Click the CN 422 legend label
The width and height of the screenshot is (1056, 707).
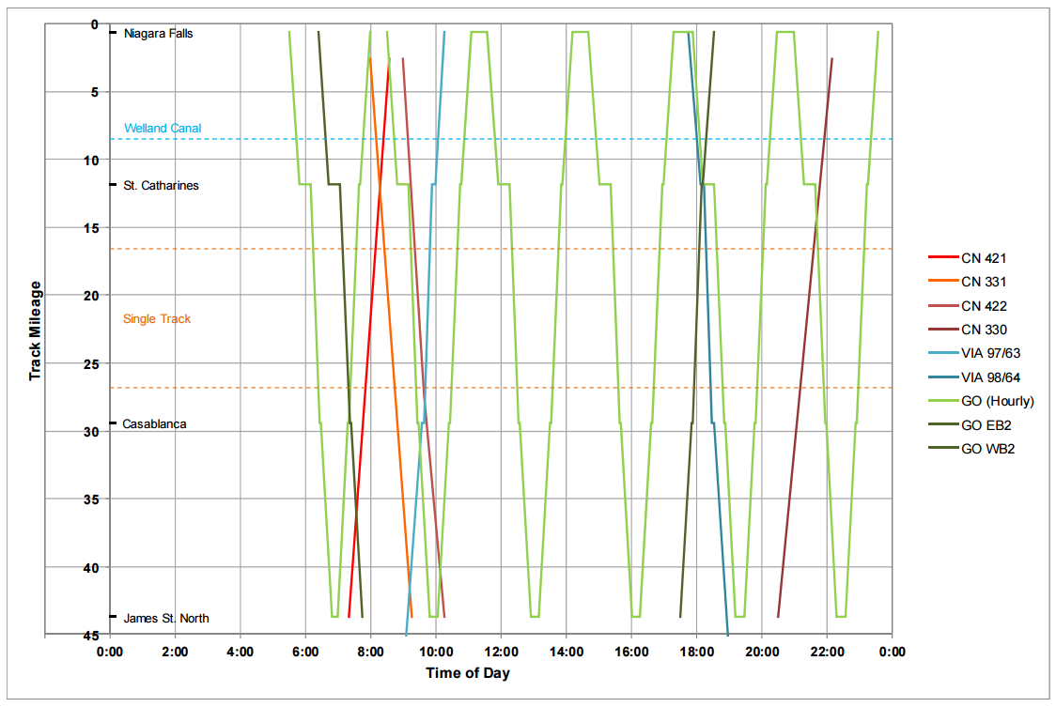pos(984,306)
